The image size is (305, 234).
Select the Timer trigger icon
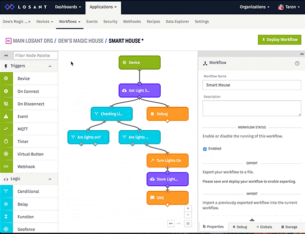coord(6,141)
